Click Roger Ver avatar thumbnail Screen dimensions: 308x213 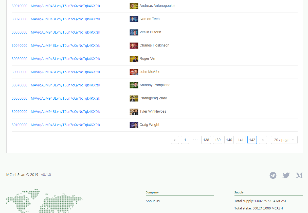(134, 59)
